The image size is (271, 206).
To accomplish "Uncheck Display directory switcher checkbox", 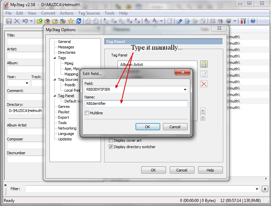I will pyautogui.click(x=111, y=147).
